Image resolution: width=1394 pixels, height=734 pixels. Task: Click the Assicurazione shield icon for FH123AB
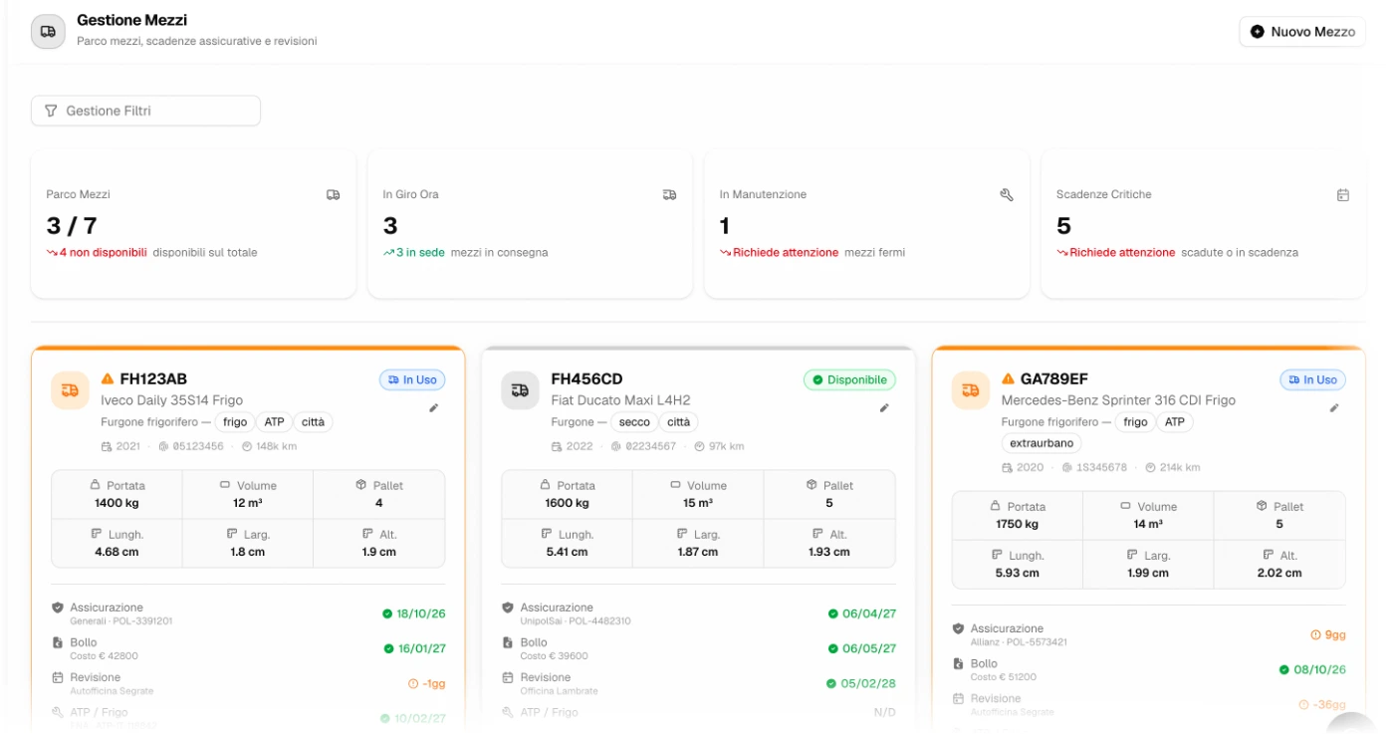[58, 608]
